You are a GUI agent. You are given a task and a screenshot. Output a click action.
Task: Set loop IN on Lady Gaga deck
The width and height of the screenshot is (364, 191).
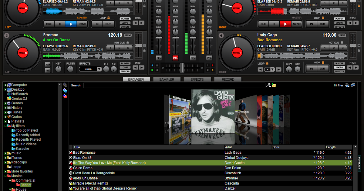(x=312, y=69)
